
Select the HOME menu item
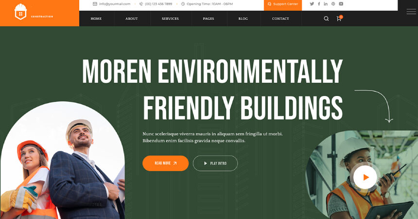coord(96,18)
